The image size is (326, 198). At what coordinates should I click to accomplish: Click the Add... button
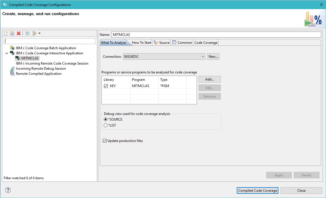point(209,79)
